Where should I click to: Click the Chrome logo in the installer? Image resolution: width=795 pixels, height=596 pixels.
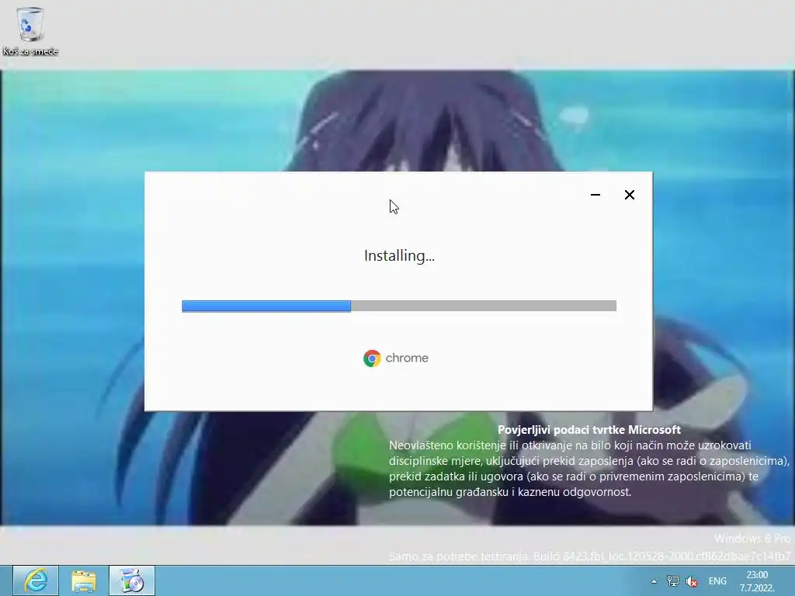pyautogui.click(x=372, y=359)
